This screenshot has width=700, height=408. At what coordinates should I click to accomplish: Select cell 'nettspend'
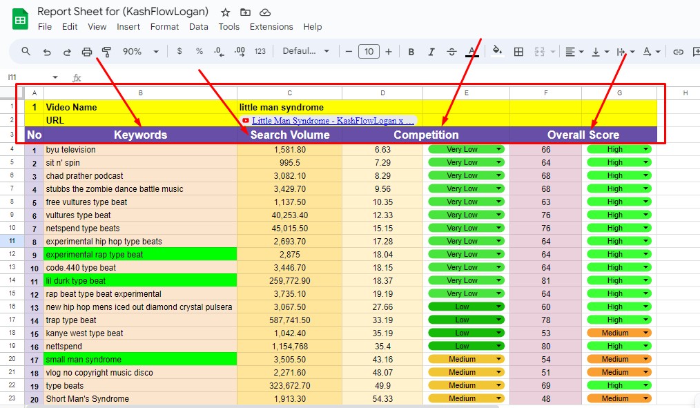(x=140, y=347)
